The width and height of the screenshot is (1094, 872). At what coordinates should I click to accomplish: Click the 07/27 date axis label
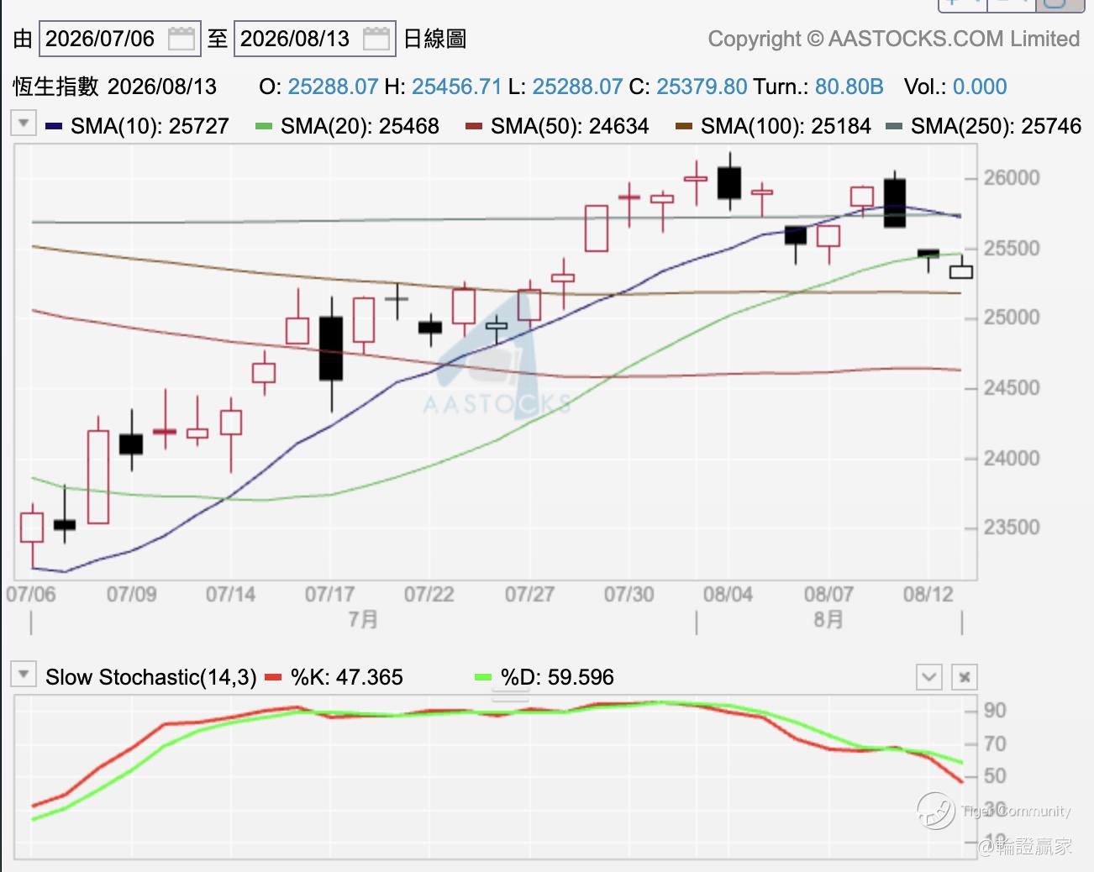[529, 595]
